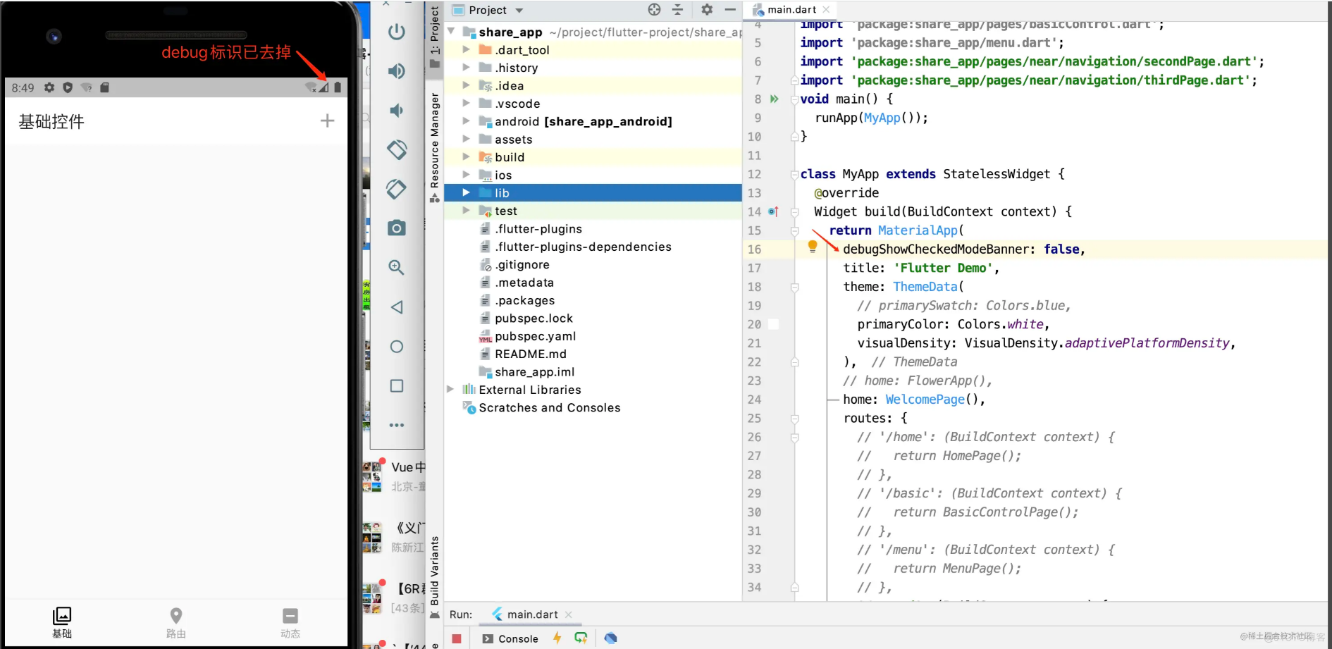The height and width of the screenshot is (649, 1332).
Task: Expand External Libraries node
Action: pyautogui.click(x=450, y=389)
